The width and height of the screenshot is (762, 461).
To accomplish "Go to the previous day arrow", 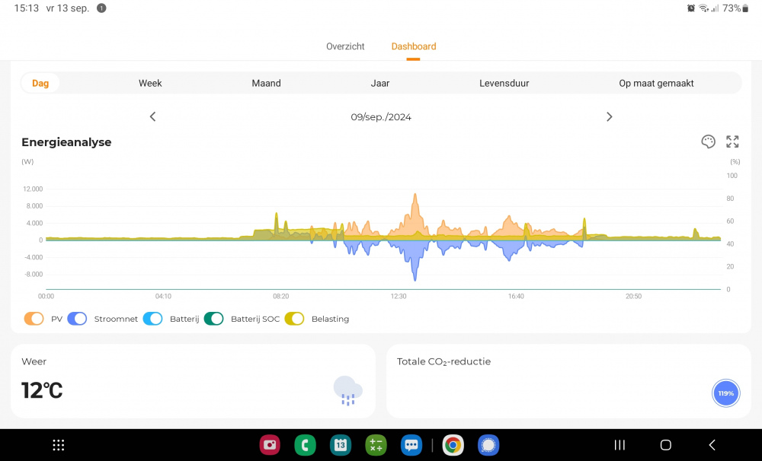I will click(152, 116).
